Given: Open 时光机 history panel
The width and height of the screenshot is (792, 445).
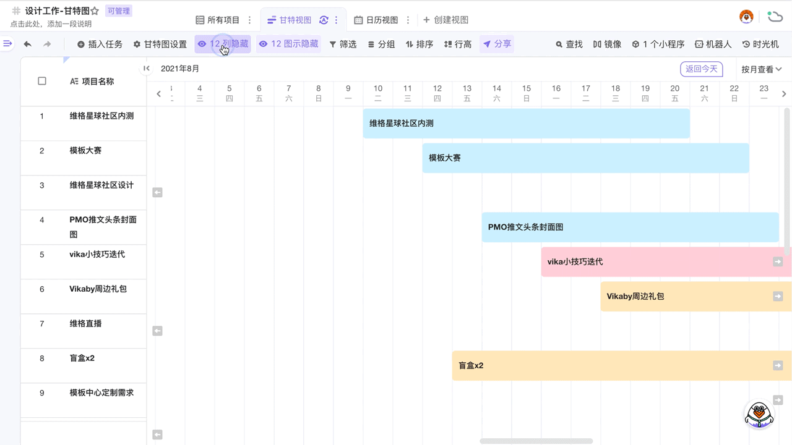Looking at the screenshot, I should [760, 44].
